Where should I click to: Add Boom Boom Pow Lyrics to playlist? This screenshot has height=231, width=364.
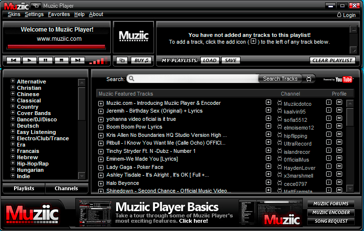[x=101, y=127]
